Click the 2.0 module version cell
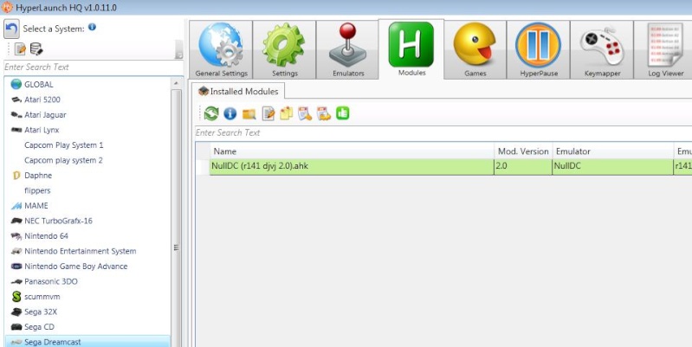The width and height of the screenshot is (692, 347). pos(523,167)
